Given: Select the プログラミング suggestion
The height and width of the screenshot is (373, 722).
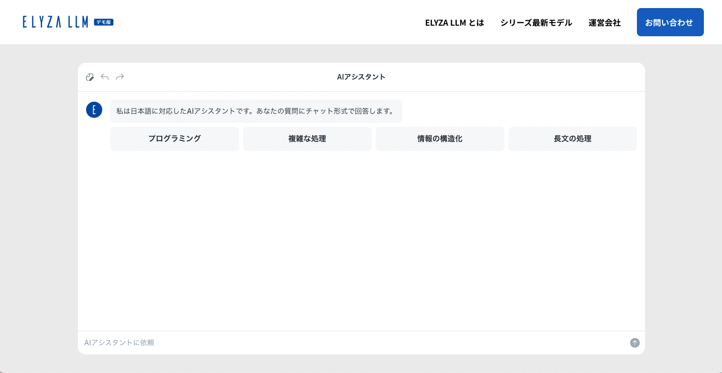Looking at the screenshot, I should point(174,139).
